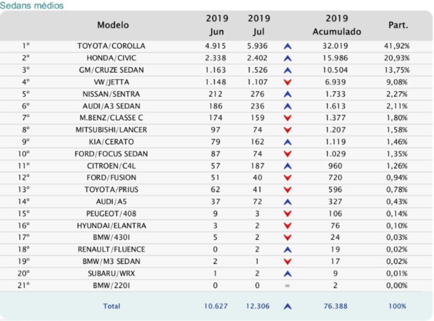The width and height of the screenshot is (434, 321).
Task: Click the Corolla share 41,92%
Action: 397,46
